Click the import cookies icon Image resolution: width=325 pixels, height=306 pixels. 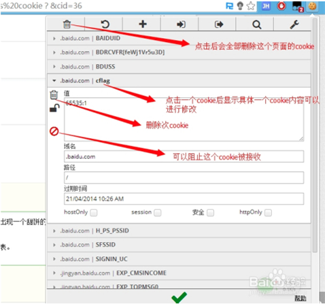[x=181, y=24]
